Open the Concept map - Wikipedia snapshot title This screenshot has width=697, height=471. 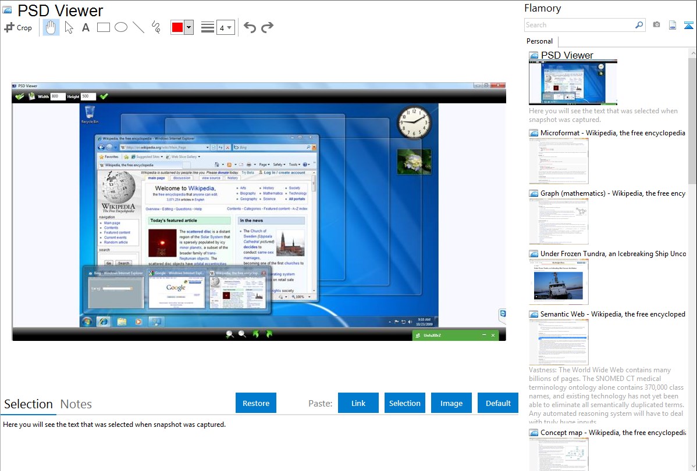(613, 432)
